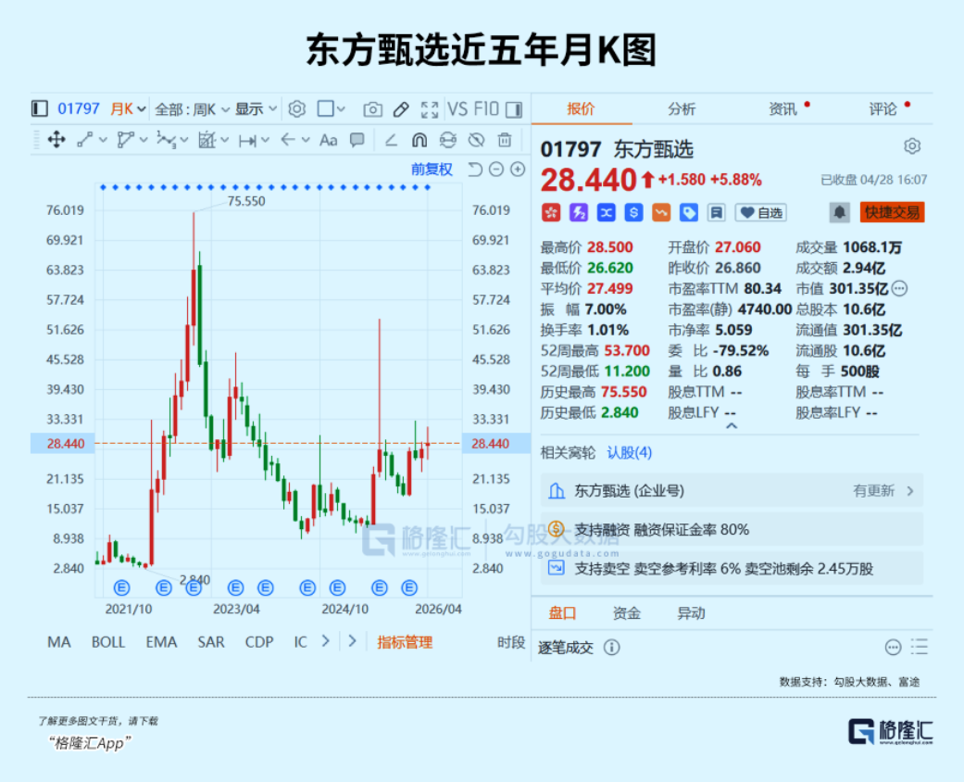Viewport: 964px width, 782px height.
Task: Click the fullscreen expand icon
Action: (x=429, y=109)
